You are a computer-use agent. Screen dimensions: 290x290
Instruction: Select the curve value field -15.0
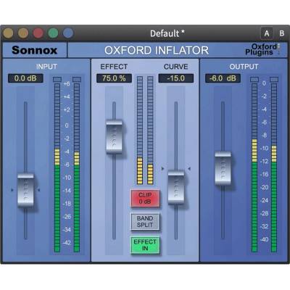(x=176, y=78)
